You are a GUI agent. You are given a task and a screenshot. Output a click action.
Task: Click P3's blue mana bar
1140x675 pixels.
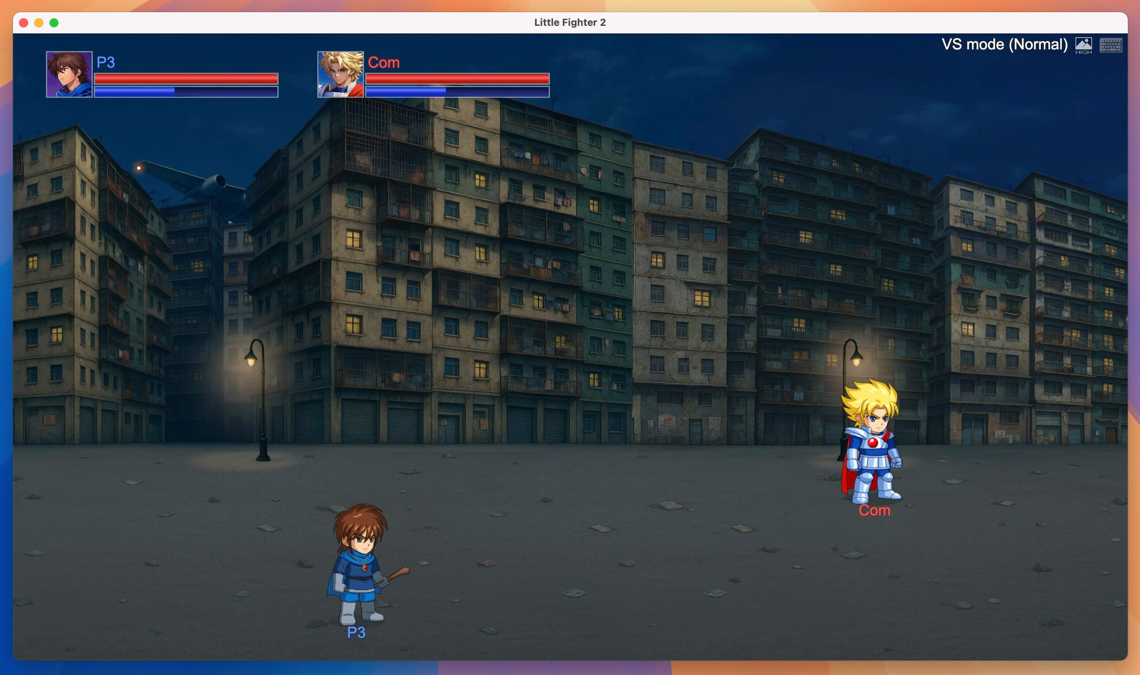[186, 92]
